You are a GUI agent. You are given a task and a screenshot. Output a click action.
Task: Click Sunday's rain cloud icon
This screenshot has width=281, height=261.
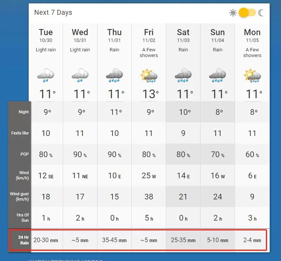[x=218, y=75]
